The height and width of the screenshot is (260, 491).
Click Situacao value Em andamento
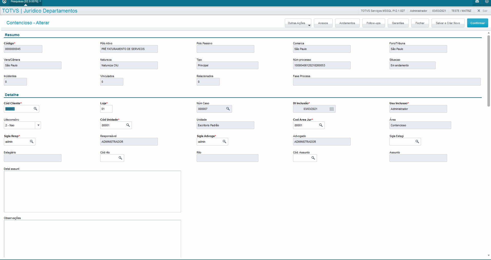point(412,65)
